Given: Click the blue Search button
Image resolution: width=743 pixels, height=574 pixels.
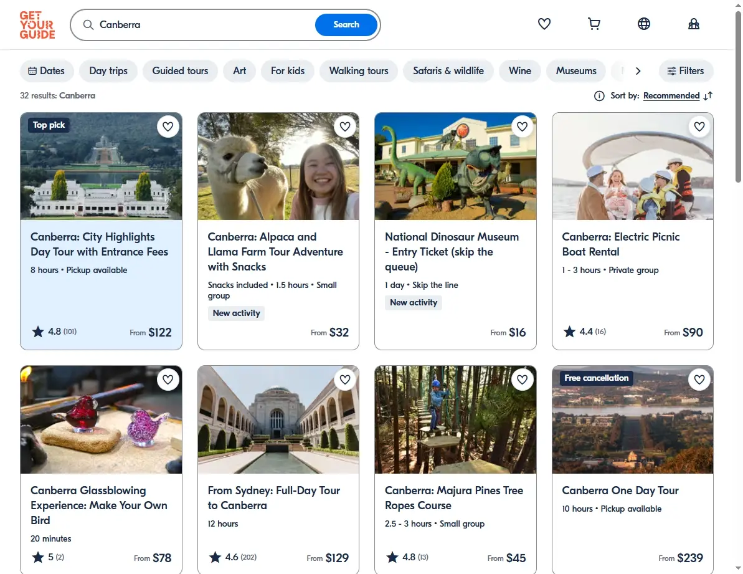Looking at the screenshot, I should click(x=346, y=25).
